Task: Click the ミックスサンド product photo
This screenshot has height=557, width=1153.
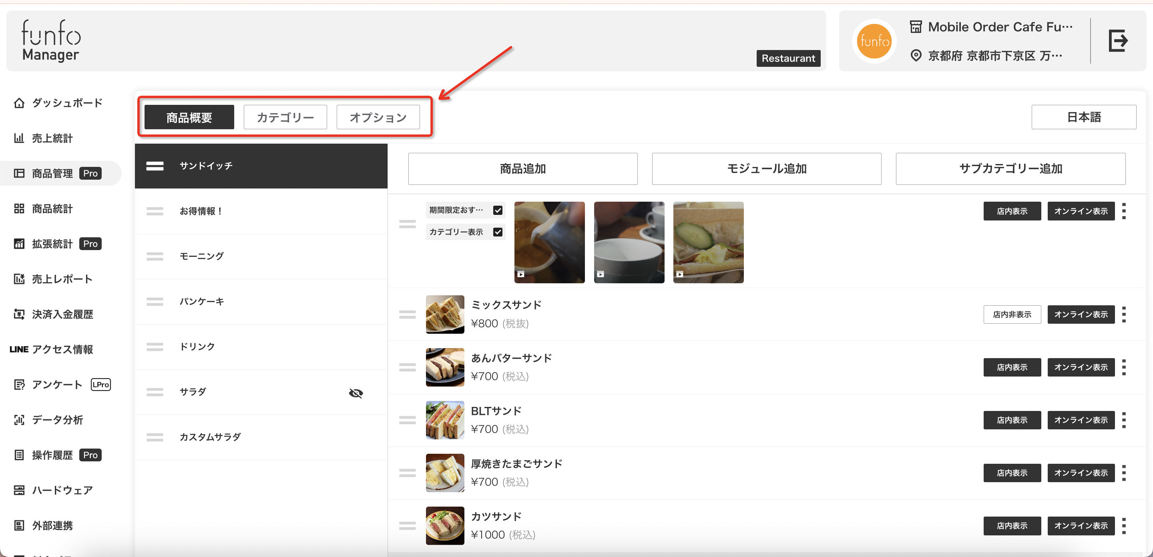Action: (445, 315)
